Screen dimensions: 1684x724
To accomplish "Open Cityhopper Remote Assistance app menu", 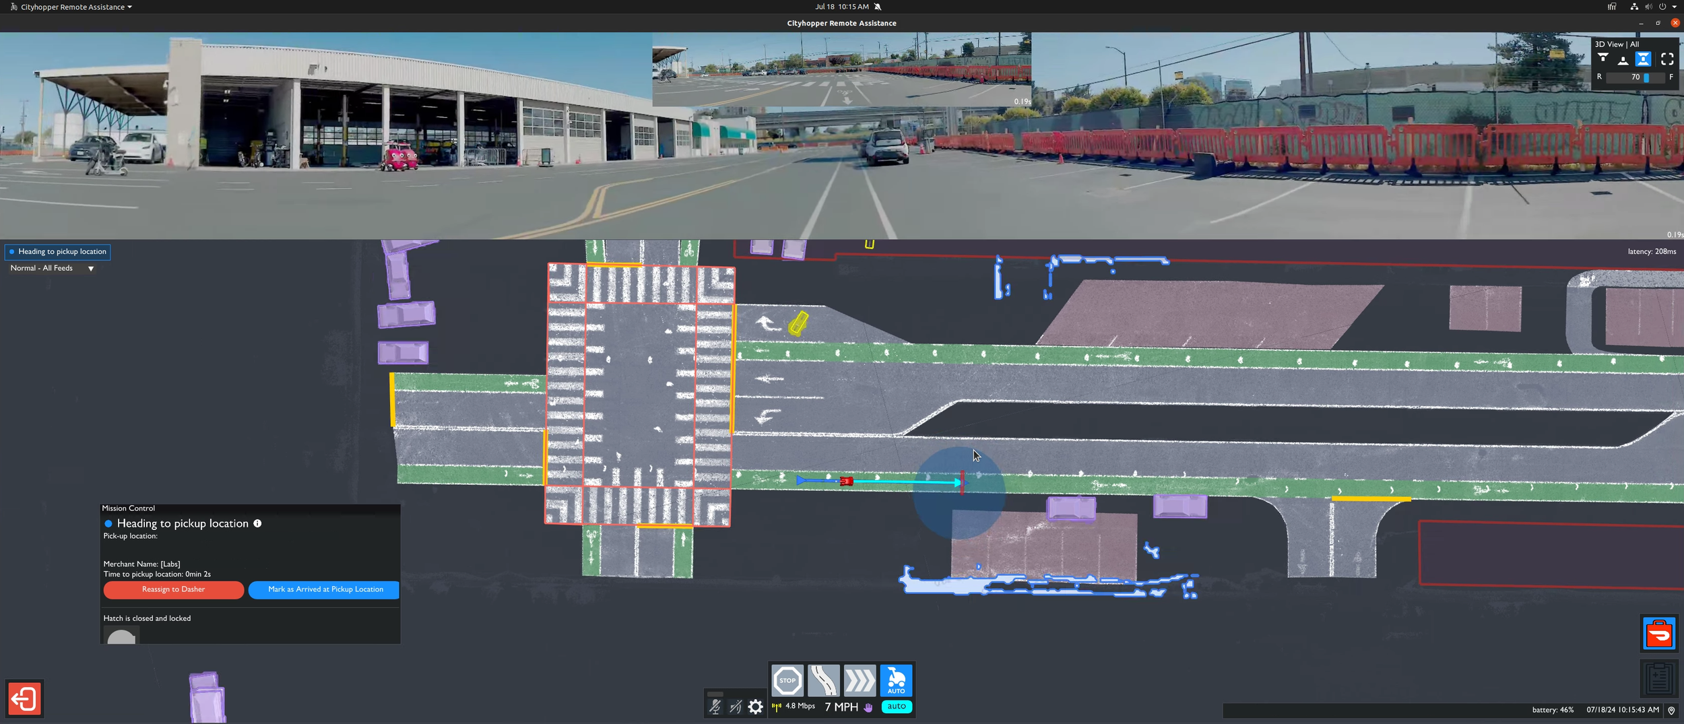I will pos(71,7).
